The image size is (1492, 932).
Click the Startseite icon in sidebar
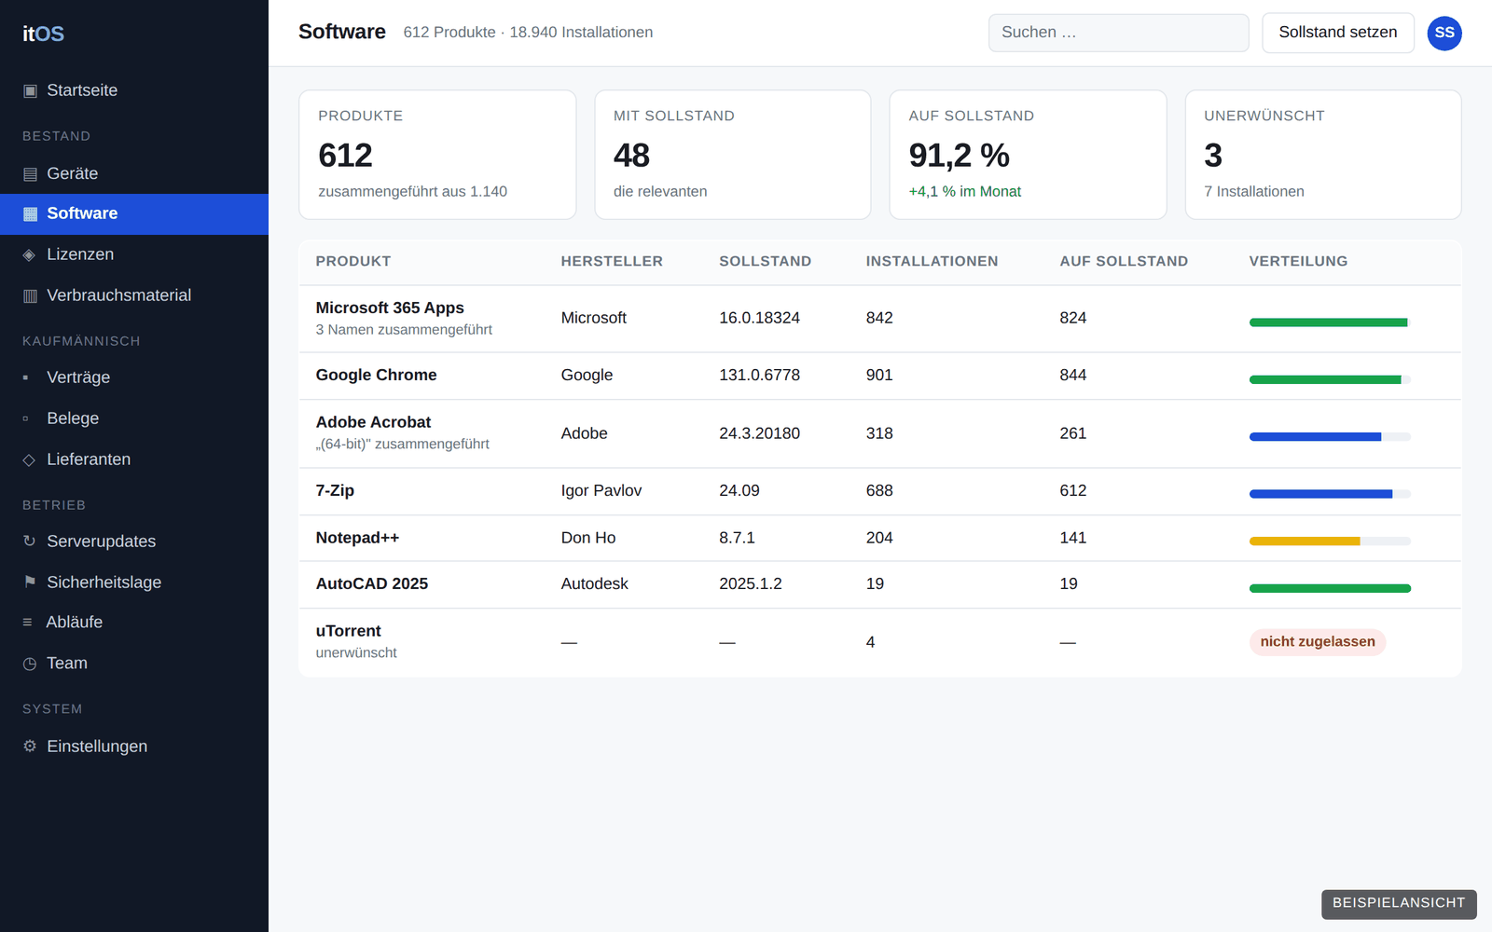click(30, 90)
